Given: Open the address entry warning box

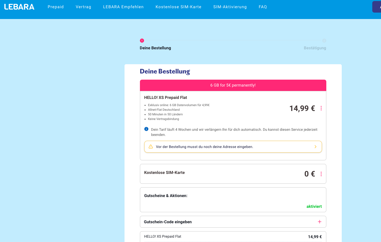Looking at the screenshot, I should click(x=233, y=147).
